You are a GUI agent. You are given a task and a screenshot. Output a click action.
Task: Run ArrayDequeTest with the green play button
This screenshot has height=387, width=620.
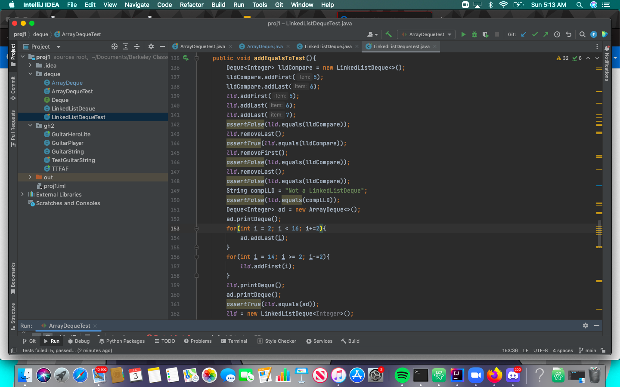[x=463, y=34]
